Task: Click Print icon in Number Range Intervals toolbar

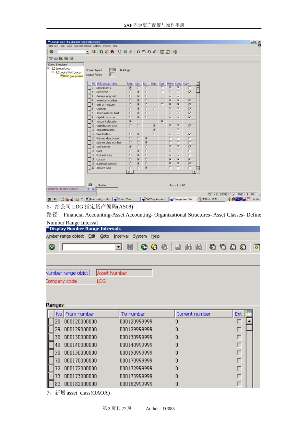Action: click(178, 247)
